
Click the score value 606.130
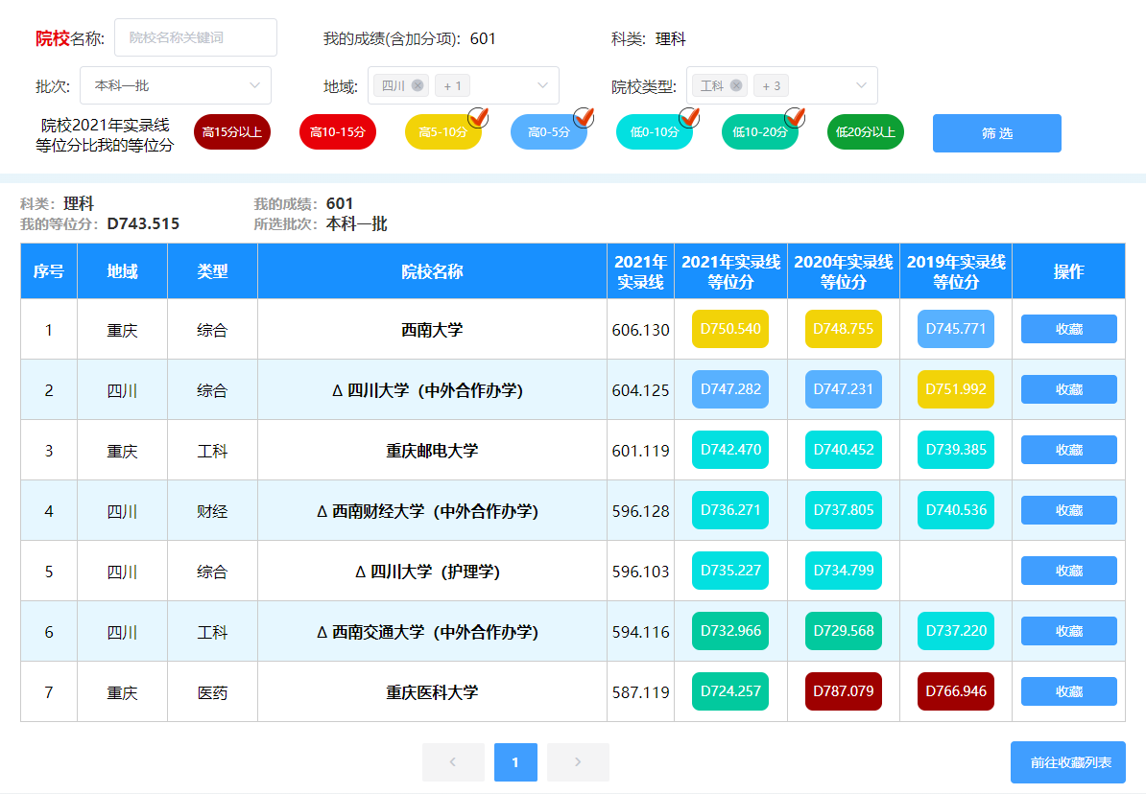click(640, 330)
